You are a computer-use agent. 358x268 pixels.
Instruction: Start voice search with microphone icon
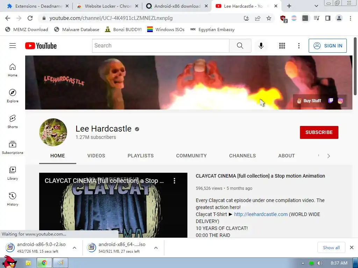(x=261, y=46)
